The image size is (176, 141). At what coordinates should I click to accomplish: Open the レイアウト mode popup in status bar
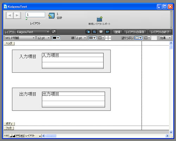pyautogui.click(x=33, y=136)
